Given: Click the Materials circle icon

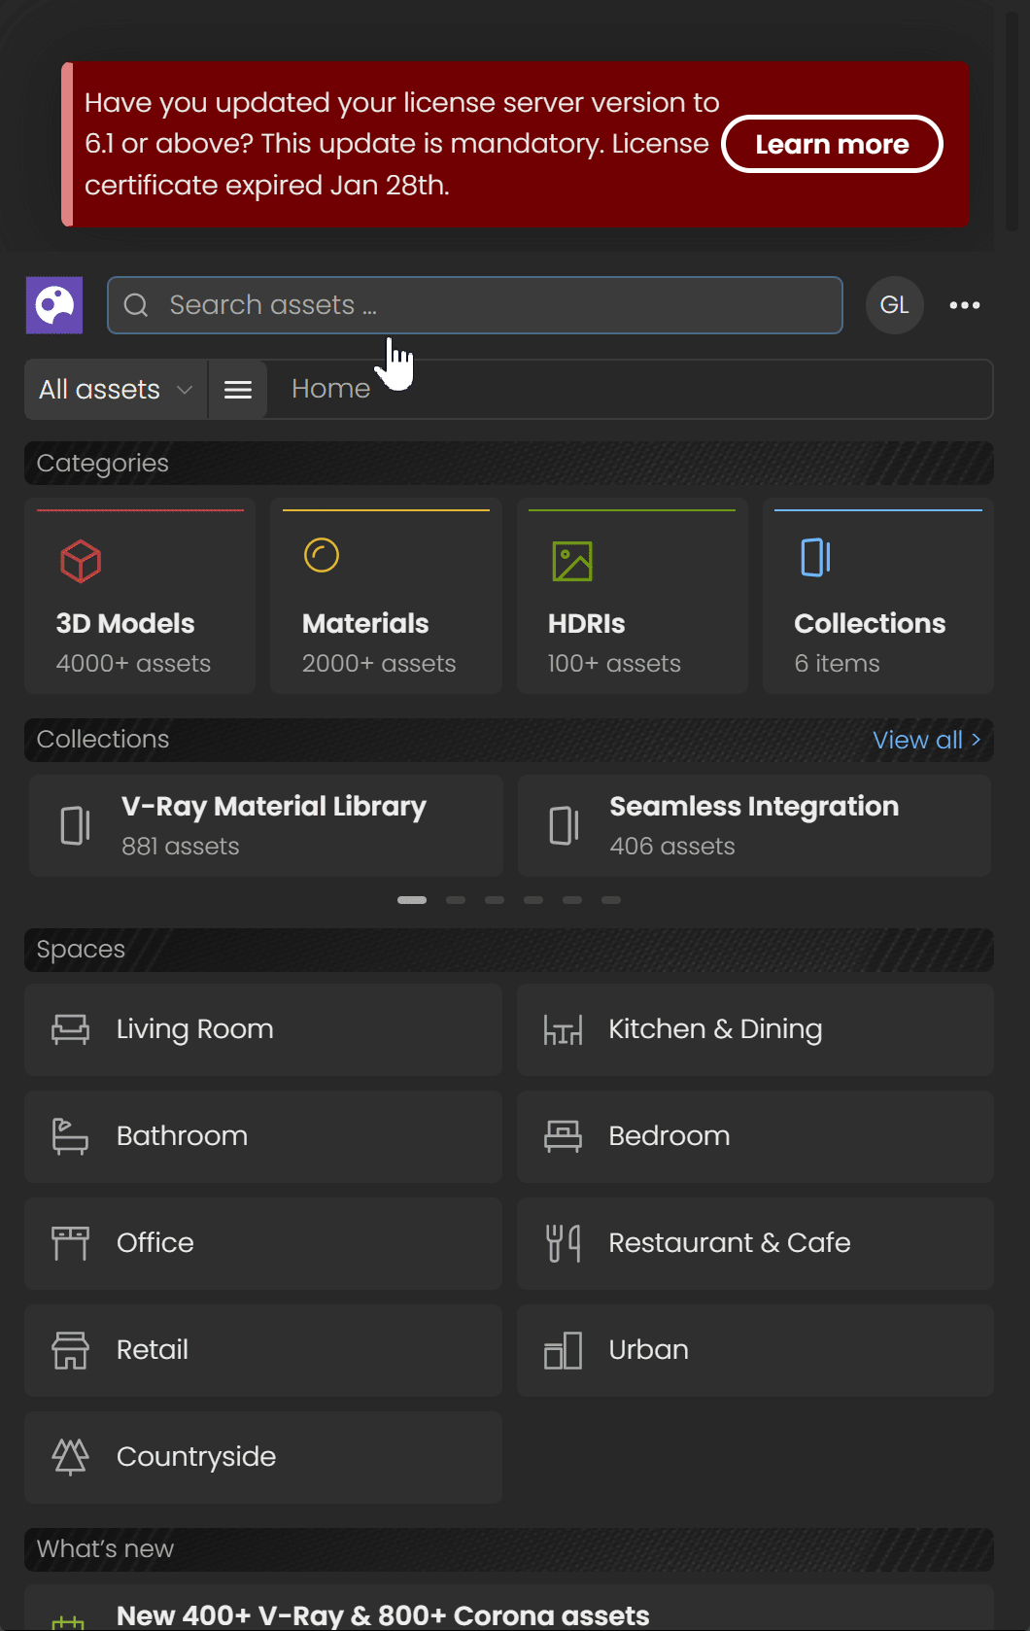Looking at the screenshot, I should click(322, 556).
